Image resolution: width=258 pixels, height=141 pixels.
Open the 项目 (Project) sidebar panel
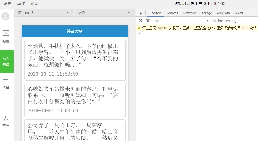pyautogui.click(x=6, y=84)
